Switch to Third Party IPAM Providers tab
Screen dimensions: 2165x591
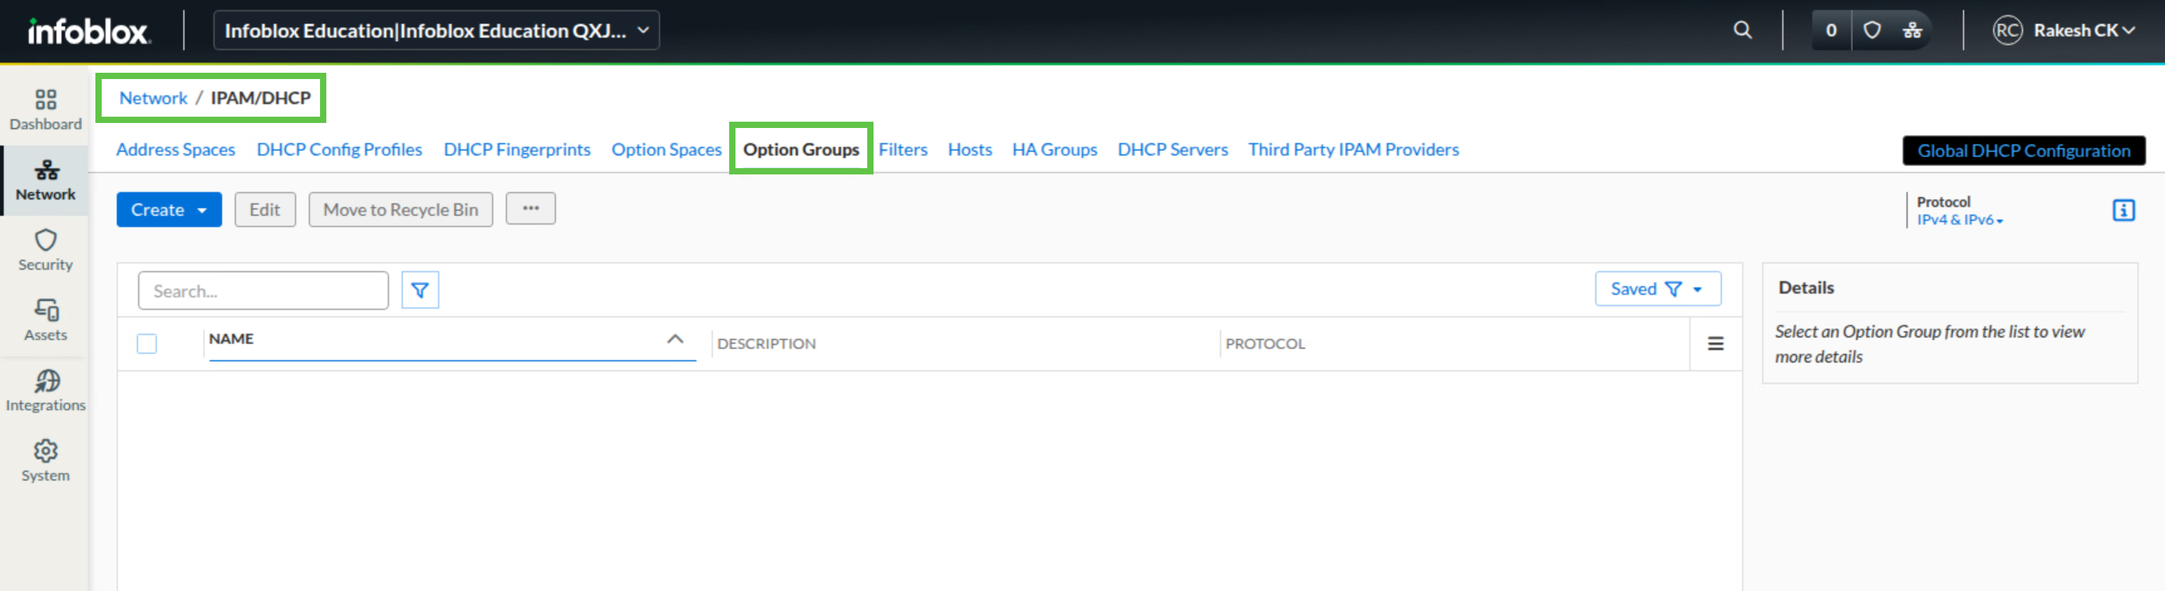(x=1353, y=150)
